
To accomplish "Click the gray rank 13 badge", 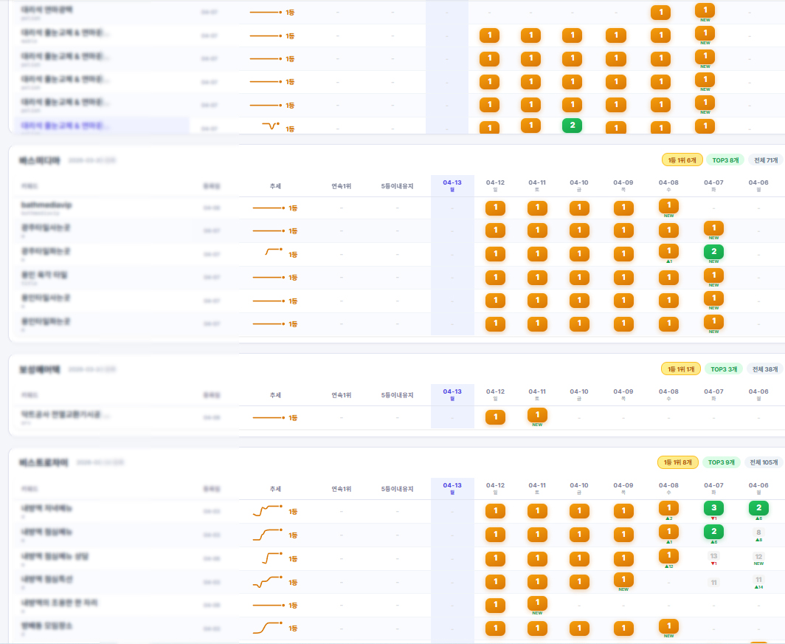I will (713, 556).
